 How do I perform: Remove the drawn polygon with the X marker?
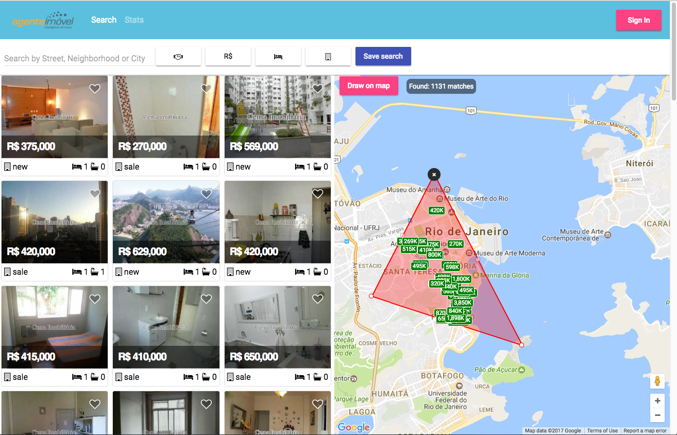tap(434, 174)
